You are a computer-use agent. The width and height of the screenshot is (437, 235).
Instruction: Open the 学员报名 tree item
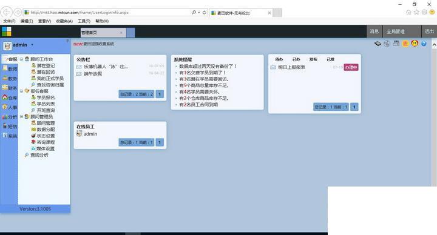pos(43,98)
